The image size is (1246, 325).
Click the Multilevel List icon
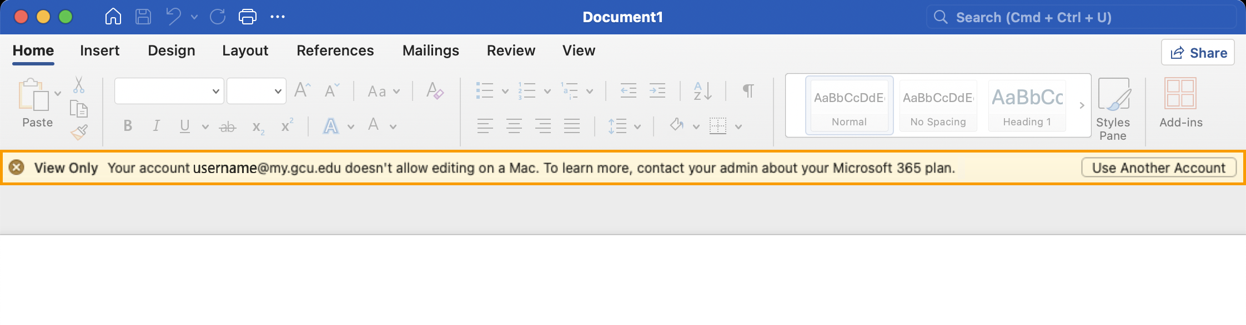[569, 90]
